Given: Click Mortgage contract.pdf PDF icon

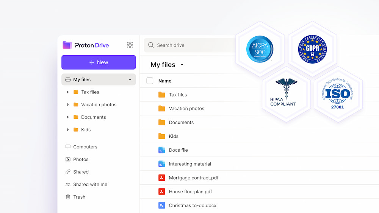Looking at the screenshot, I should [x=162, y=178].
